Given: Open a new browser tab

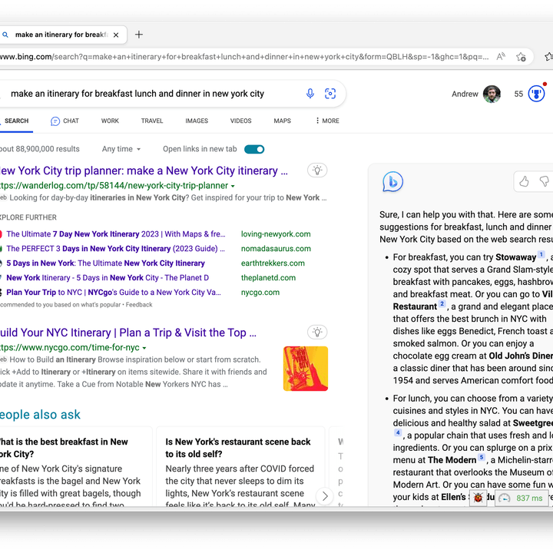Looking at the screenshot, I should click(139, 35).
